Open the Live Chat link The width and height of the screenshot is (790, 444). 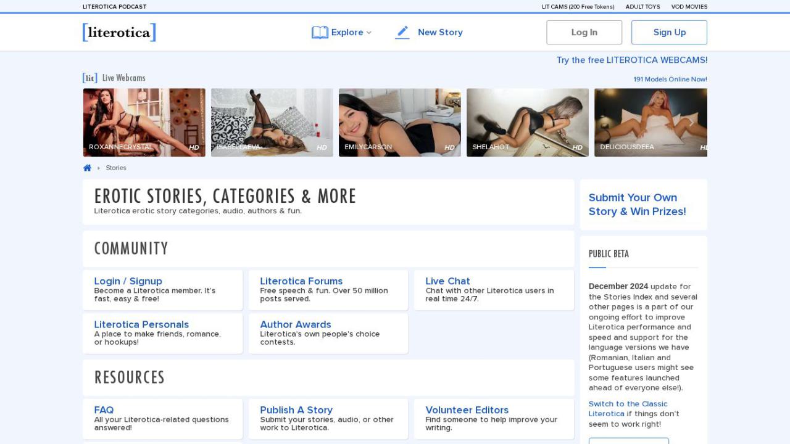coord(447,281)
